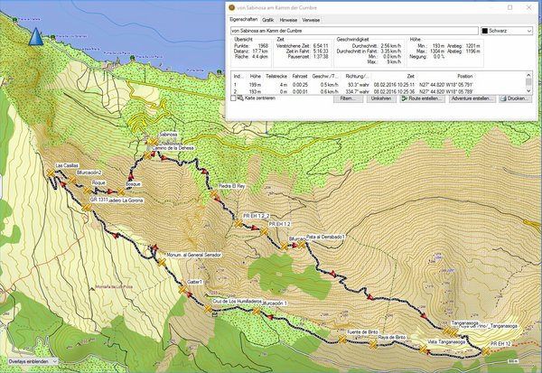542x373 pixels.
Task: Switch to the Grafik tab
Action: [268, 18]
